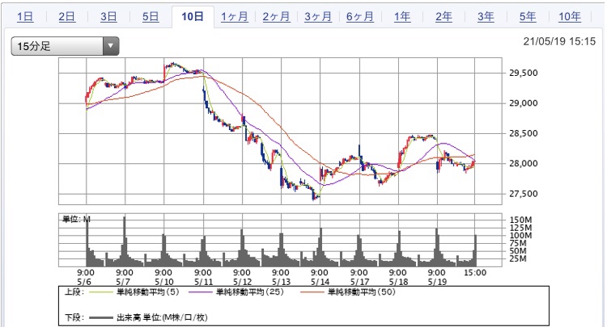607x327 pixels.
Task: Click the 単純移動平均(25) legend entry
Action: [x=250, y=291]
